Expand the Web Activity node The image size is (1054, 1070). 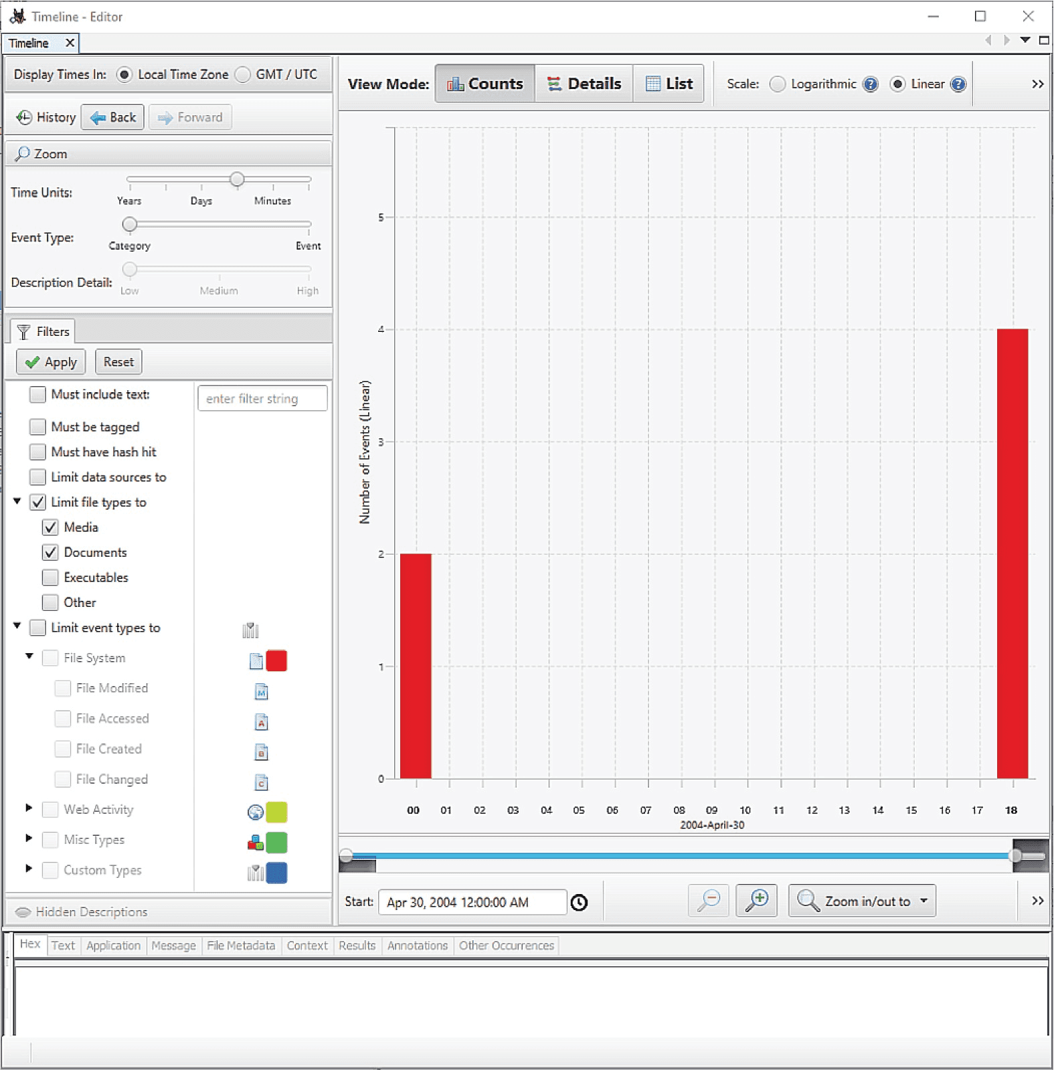(x=29, y=808)
